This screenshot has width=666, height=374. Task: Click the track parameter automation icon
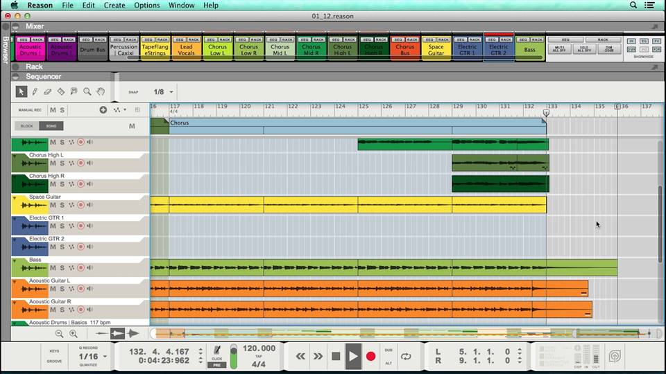[117, 110]
